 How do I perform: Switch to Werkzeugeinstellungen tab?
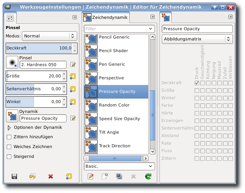tap(10, 18)
